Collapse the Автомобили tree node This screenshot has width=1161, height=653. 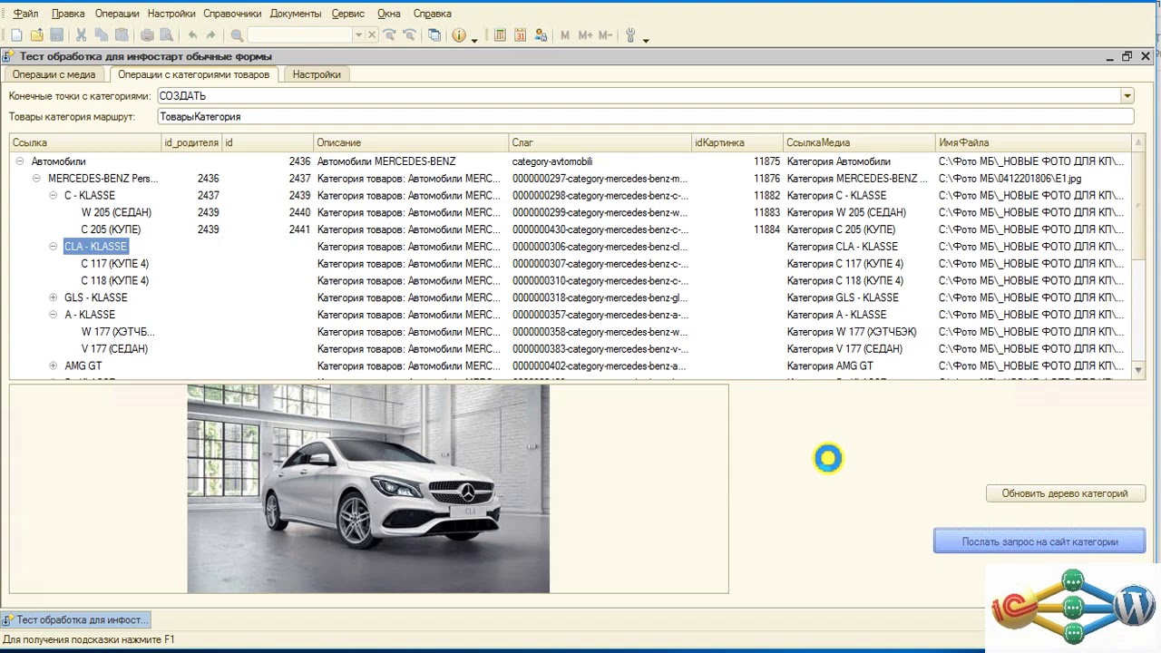(19, 161)
